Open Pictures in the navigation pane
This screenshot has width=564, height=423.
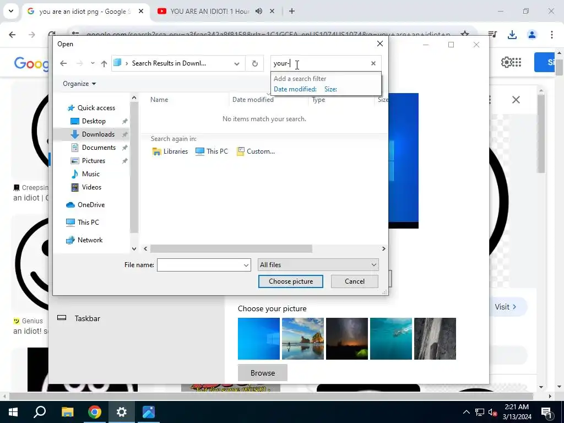click(94, 161)
